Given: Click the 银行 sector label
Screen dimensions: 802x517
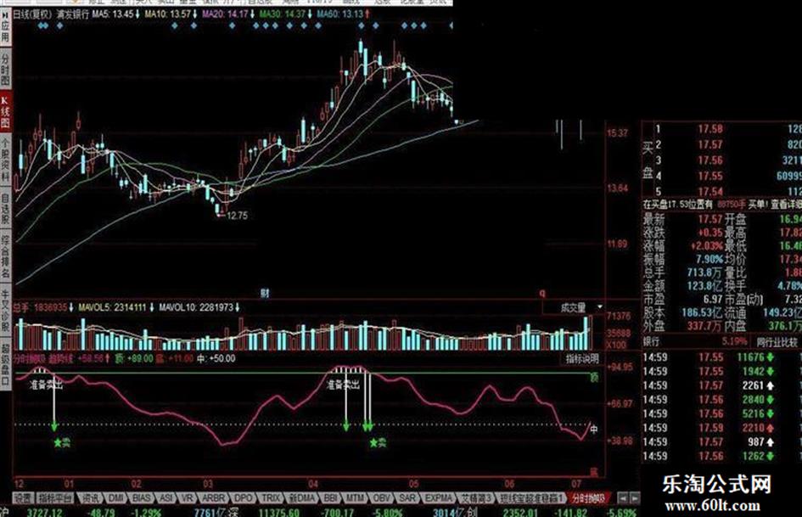Looking at the screenshot, I should (x=651, y=341).
